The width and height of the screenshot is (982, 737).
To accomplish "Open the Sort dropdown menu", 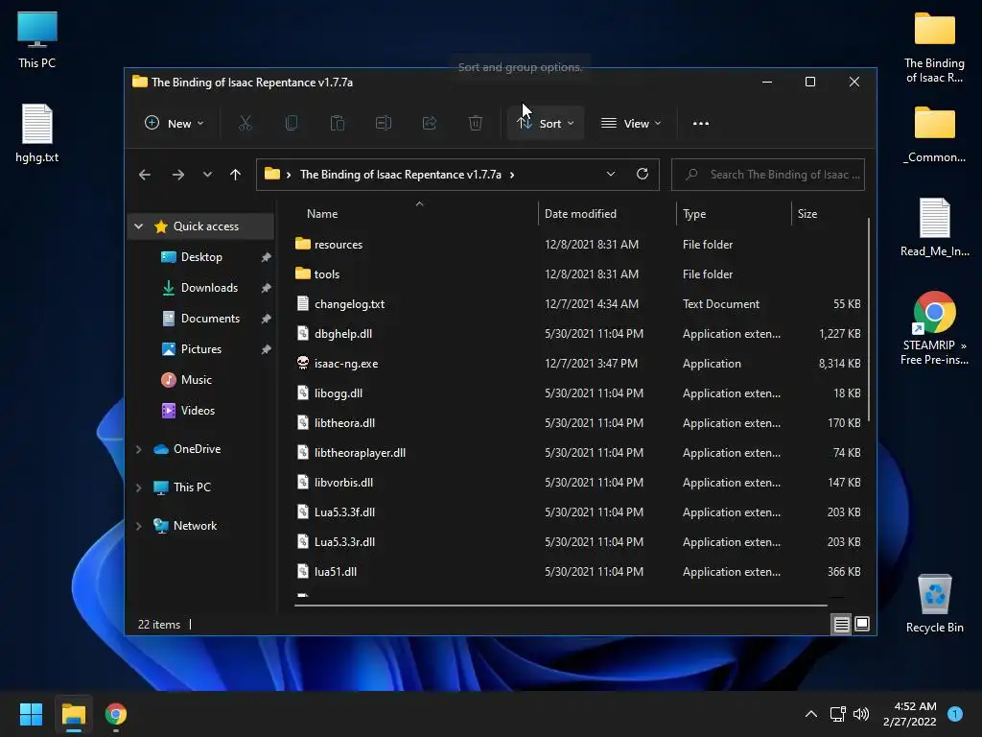I will (545, 124).
